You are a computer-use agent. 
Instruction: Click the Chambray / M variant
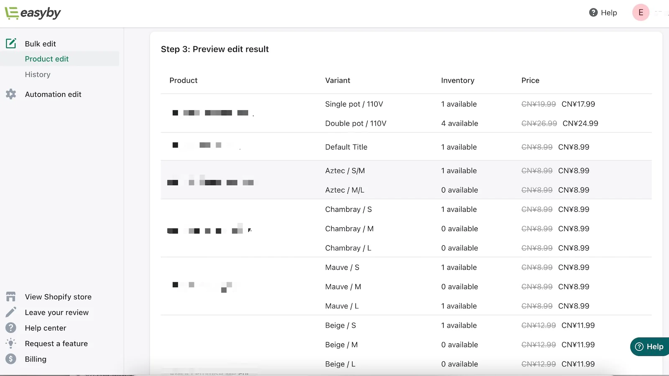point(350,229)
